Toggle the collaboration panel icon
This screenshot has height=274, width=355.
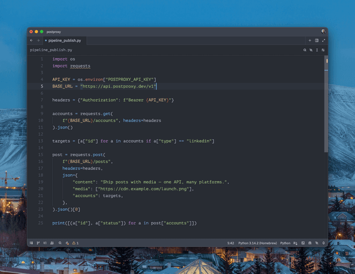[x=52, y=243]
